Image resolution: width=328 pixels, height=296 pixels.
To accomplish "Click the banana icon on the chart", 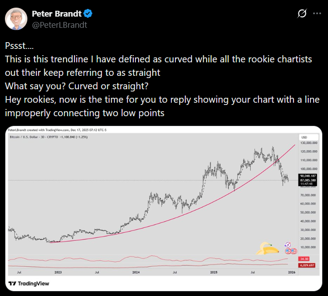I will pyautogui.click(x=268, y=248).
